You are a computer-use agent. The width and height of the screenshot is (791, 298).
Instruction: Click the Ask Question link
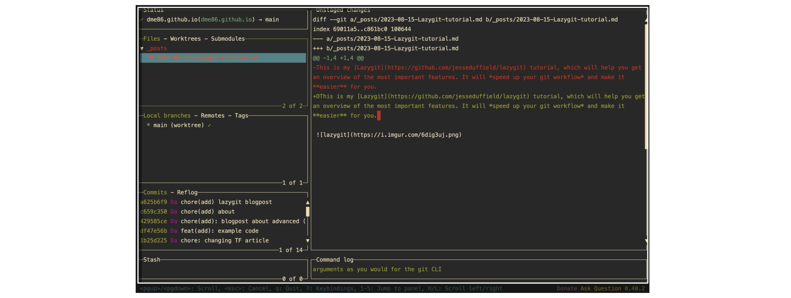click(601, 289)
